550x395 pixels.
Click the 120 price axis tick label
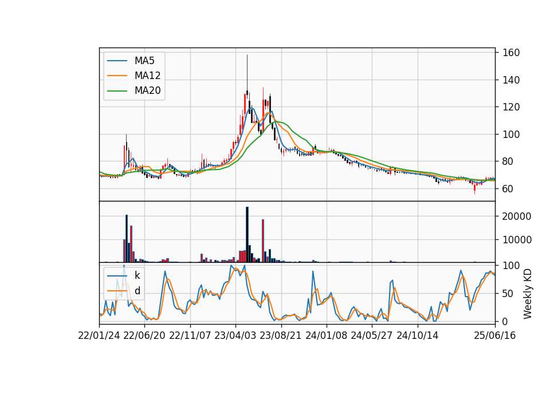pyautogui.click(x=511, y=107)
